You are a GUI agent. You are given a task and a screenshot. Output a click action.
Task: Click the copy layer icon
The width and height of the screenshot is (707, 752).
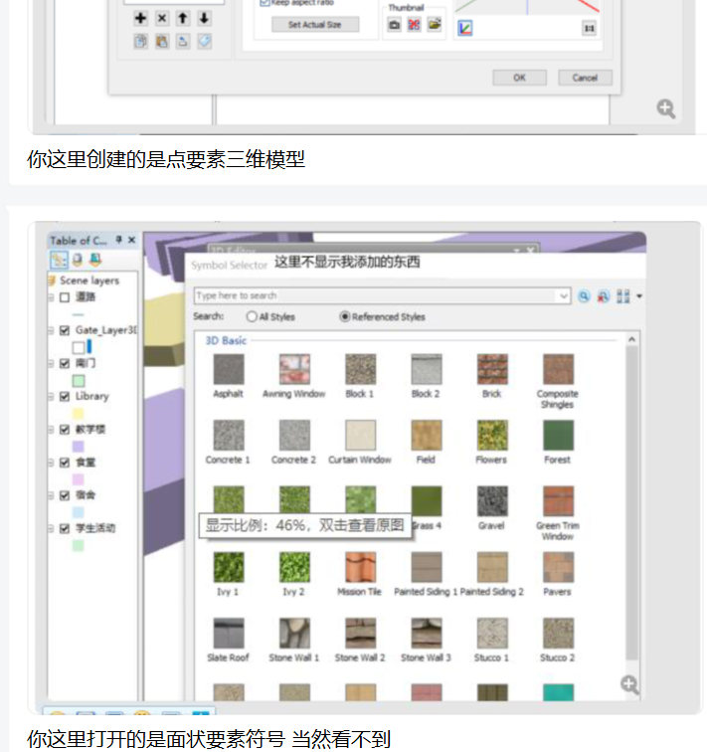click(140, 41)
